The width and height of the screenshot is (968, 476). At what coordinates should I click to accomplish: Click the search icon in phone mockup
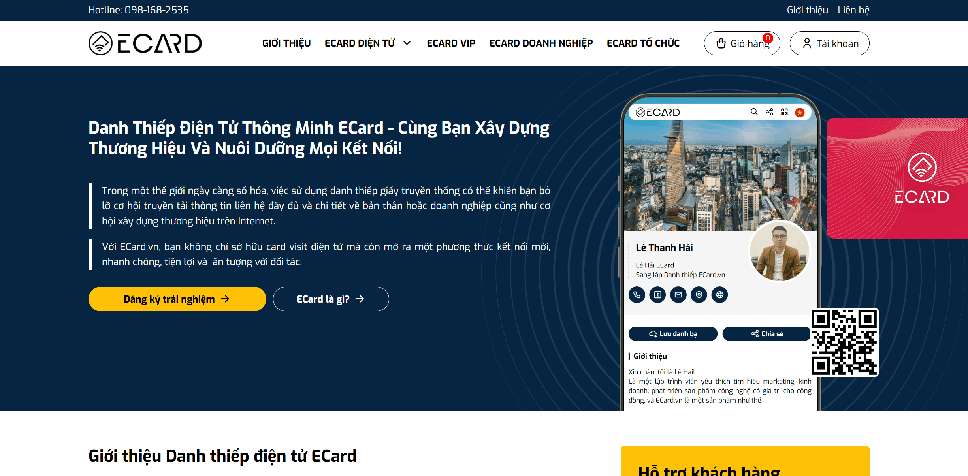(754, 112)
